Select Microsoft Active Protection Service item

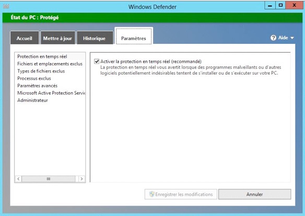tap(50, 93)
